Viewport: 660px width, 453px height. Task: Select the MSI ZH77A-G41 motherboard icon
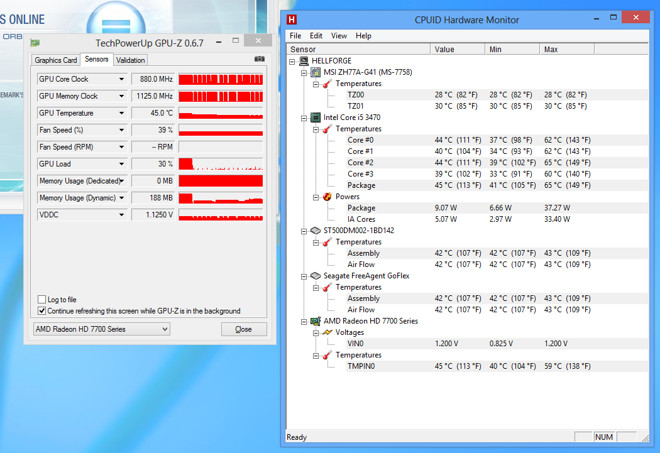tap(316, 72)
